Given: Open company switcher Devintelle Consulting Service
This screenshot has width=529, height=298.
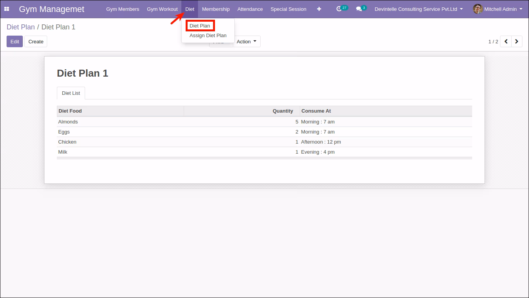Looking at the screenshot, I should (x=419, y=9).
